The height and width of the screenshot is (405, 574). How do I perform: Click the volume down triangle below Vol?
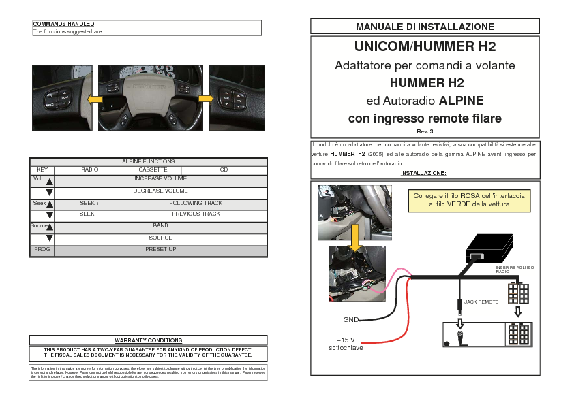[49, 192]
